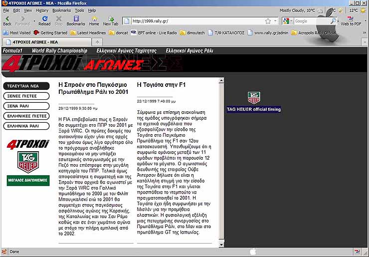Click the Mostly Cloudy weather icon
The width and height of the screenshot is (369, 257).
point(320,10)
